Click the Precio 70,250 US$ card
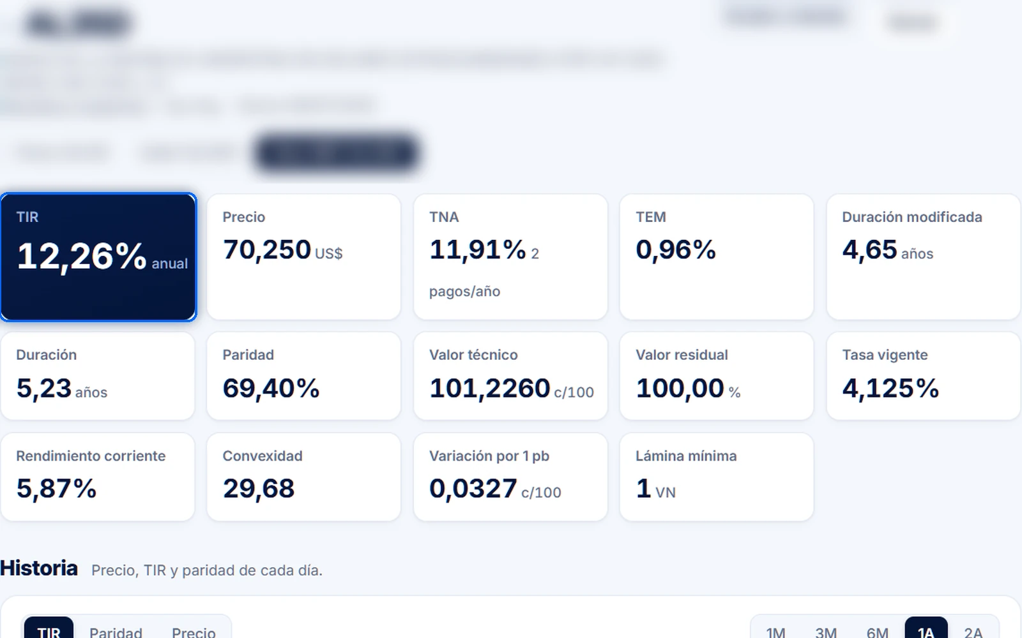The image size is (1022, 638). [x=304, y=257]
